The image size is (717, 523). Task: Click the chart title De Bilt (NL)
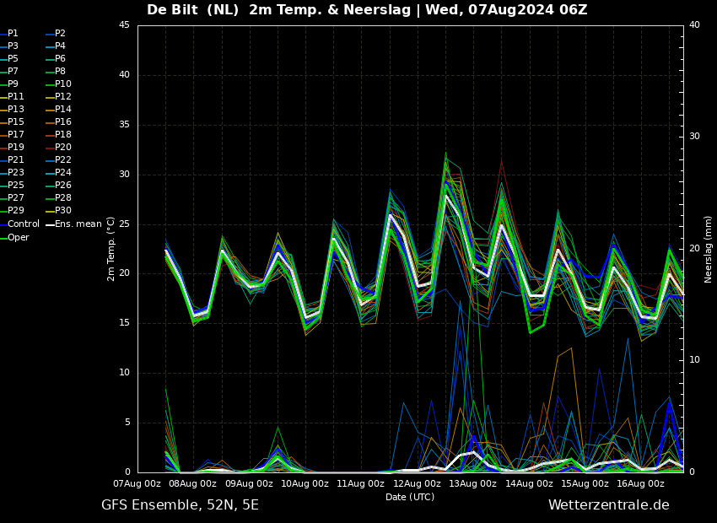192,9
